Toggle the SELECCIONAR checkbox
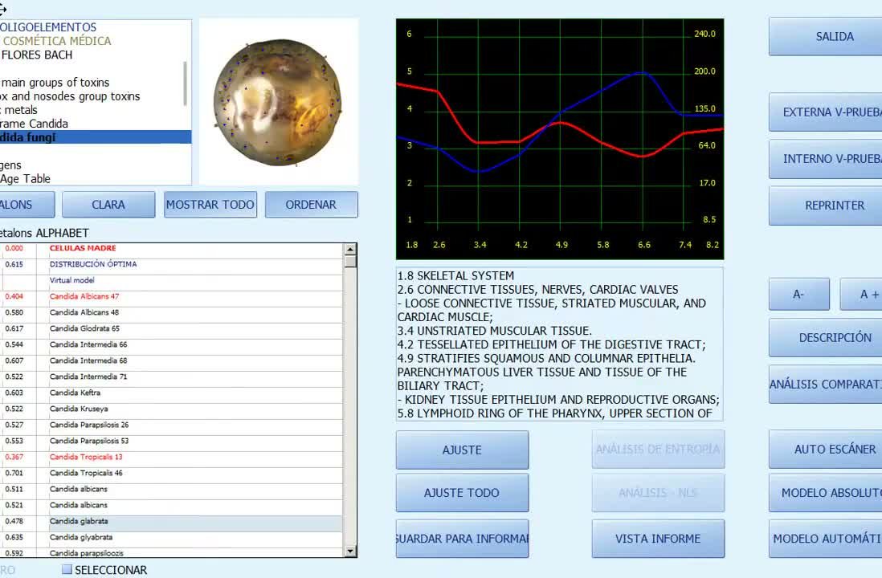This screenshot has height=578, width=882. click(67, 569)
